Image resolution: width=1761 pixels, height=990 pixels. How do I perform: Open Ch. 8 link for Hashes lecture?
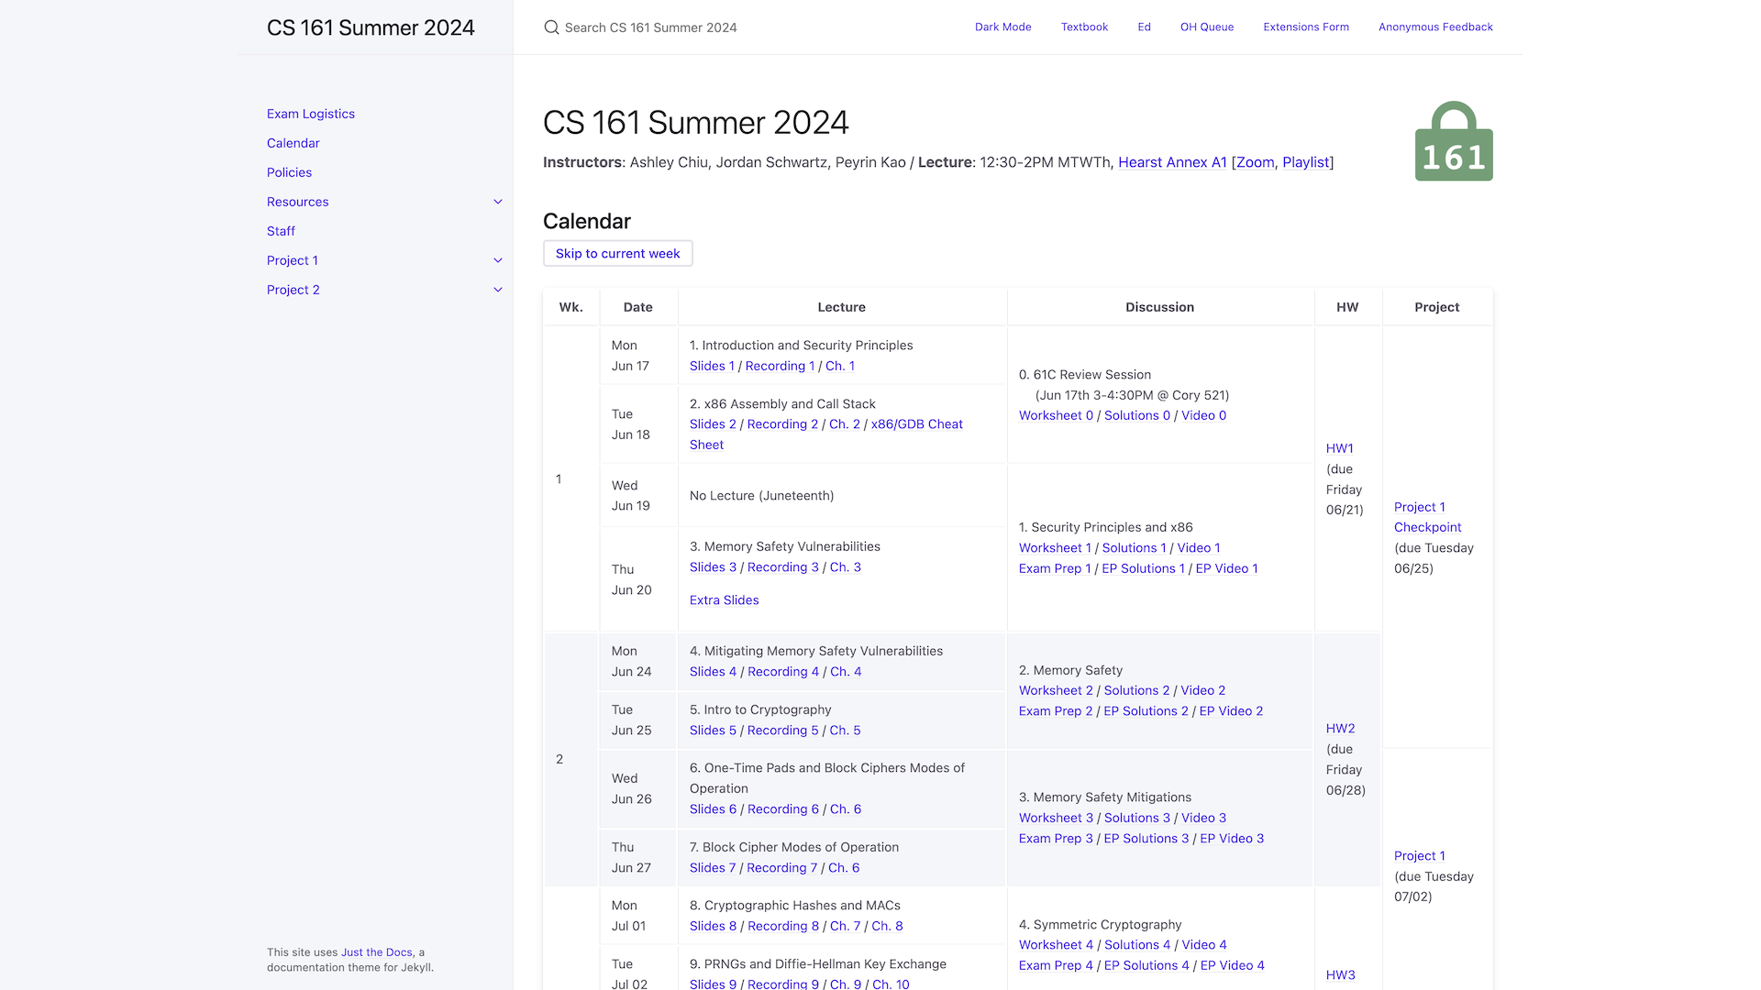point(887,927)
